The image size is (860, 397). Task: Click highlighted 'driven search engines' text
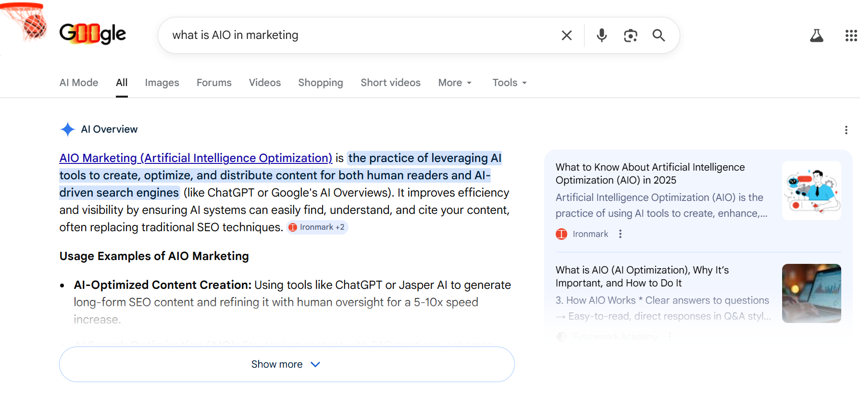coord(119,193)
